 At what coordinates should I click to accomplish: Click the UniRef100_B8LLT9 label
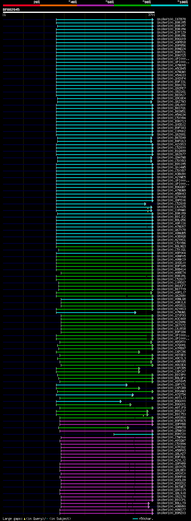tap(171, 503)
